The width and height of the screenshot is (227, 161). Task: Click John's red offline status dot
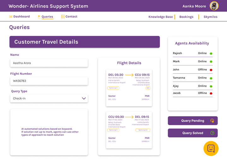pyautogui.click(x=211, y=70)
